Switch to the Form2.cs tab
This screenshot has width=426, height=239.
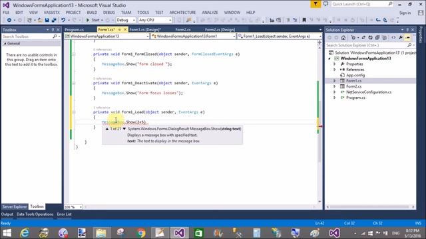[183, 29]
